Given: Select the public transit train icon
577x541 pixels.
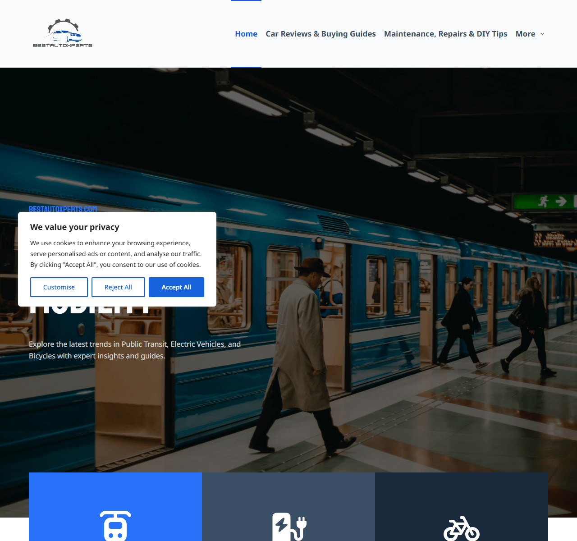Looking at the screenshot, I should click(x=115, y=526).
